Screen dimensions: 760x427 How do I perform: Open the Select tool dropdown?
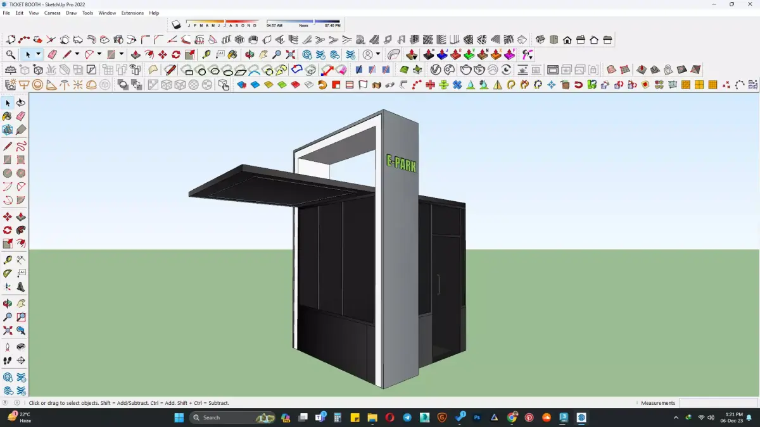coord(37,54)
